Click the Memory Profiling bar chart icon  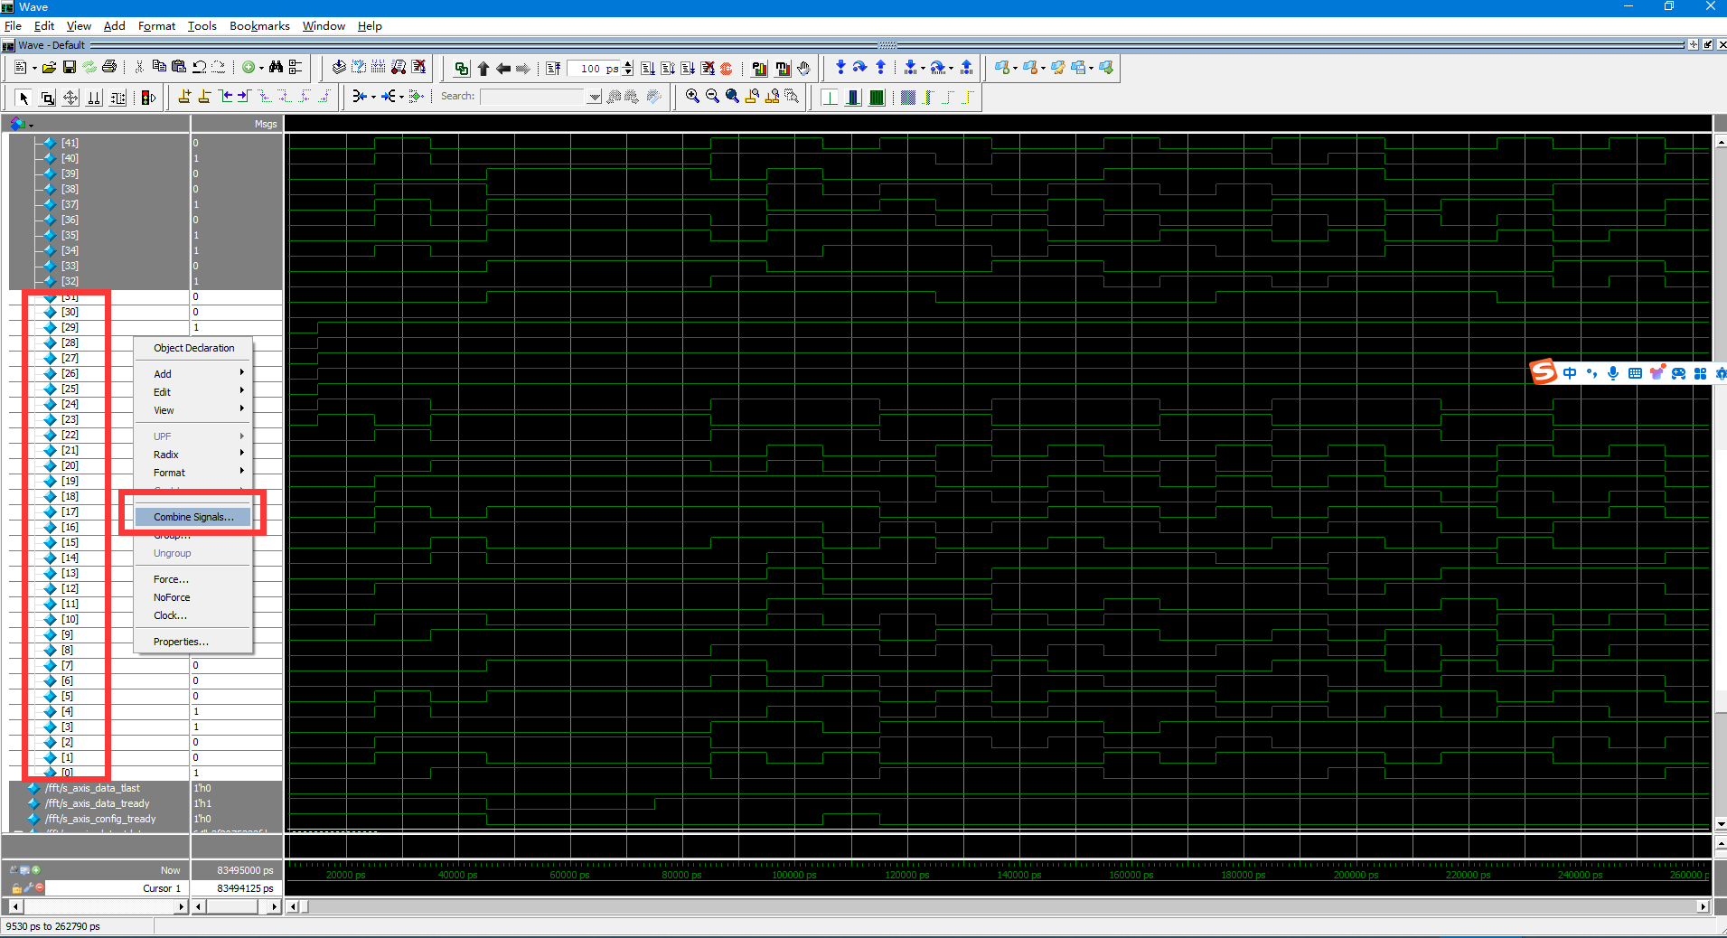coord(783,69)
